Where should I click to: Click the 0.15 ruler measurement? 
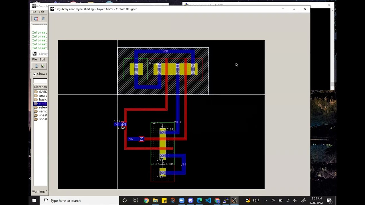click(x=156, y=164)
